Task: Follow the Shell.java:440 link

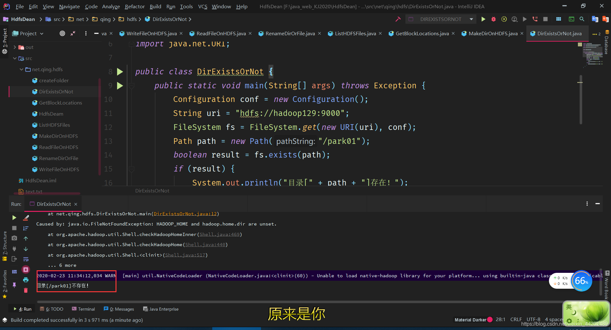Action: [205, 245]
